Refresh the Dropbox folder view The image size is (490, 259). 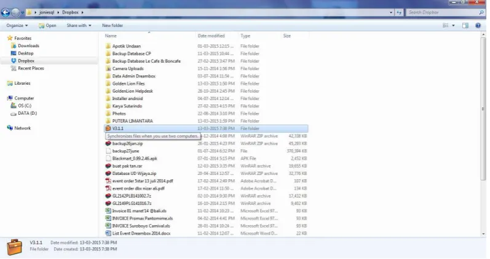point(399,12)
